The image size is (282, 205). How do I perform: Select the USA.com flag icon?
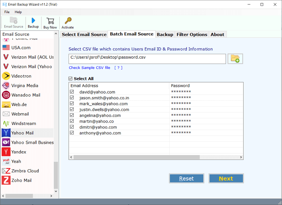6,48
